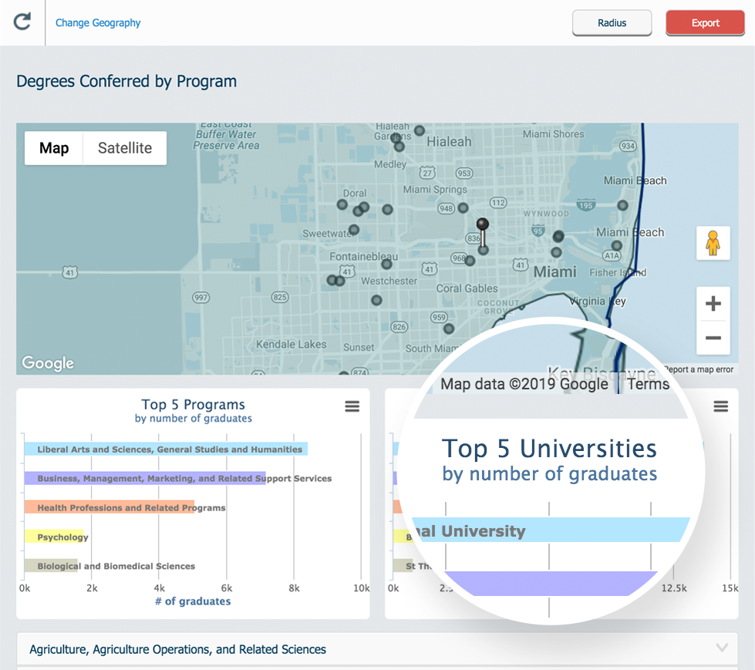Click the refresh arrow icon
The height and width of the screenshot is (670, 755).
pos(22,22)
